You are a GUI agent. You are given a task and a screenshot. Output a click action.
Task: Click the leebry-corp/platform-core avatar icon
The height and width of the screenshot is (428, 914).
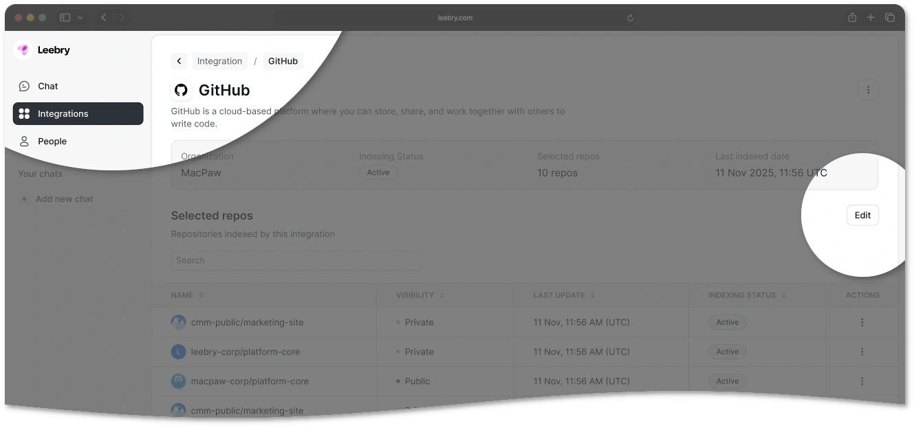179,352
